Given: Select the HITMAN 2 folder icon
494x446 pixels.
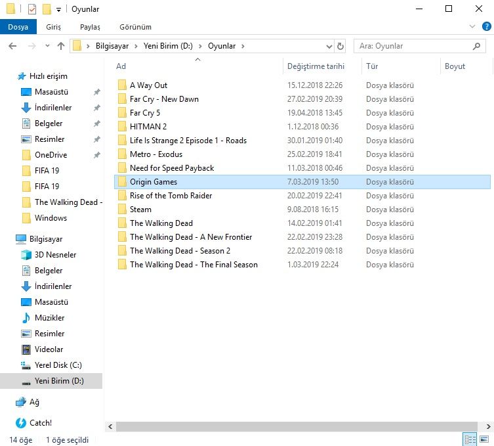Looking at the screenshot, I should point(122,127).
